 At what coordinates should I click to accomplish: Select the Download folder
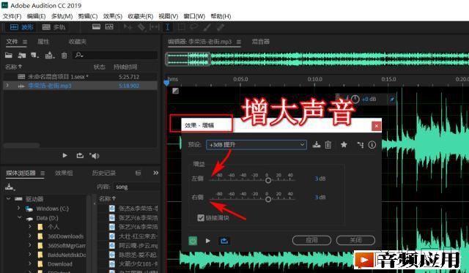(x=60, y=264)
